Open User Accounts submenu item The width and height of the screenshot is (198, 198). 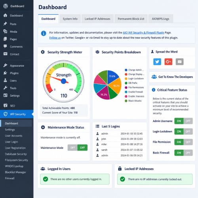[x=13, y=136]
